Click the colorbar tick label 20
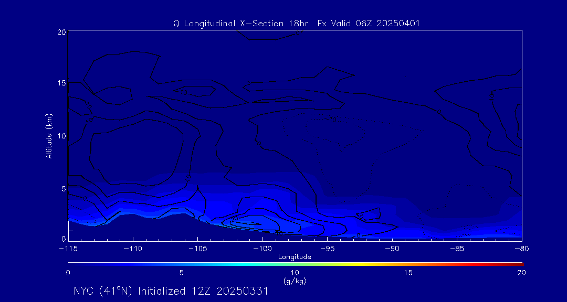This screenshot has height=302, width=567. tap(521, 274)
